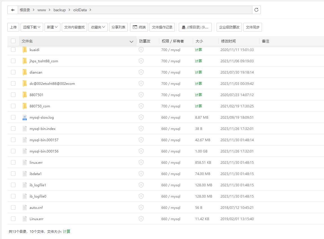Refresh the file list
The image size is (324, 239).
tap(256, 10)
